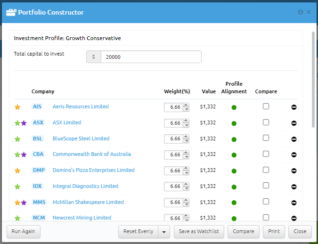The width and height of the screenshot is (318, 244).
Task: Increase the DMP weight with the up arrow
Action: pos(186,169)
